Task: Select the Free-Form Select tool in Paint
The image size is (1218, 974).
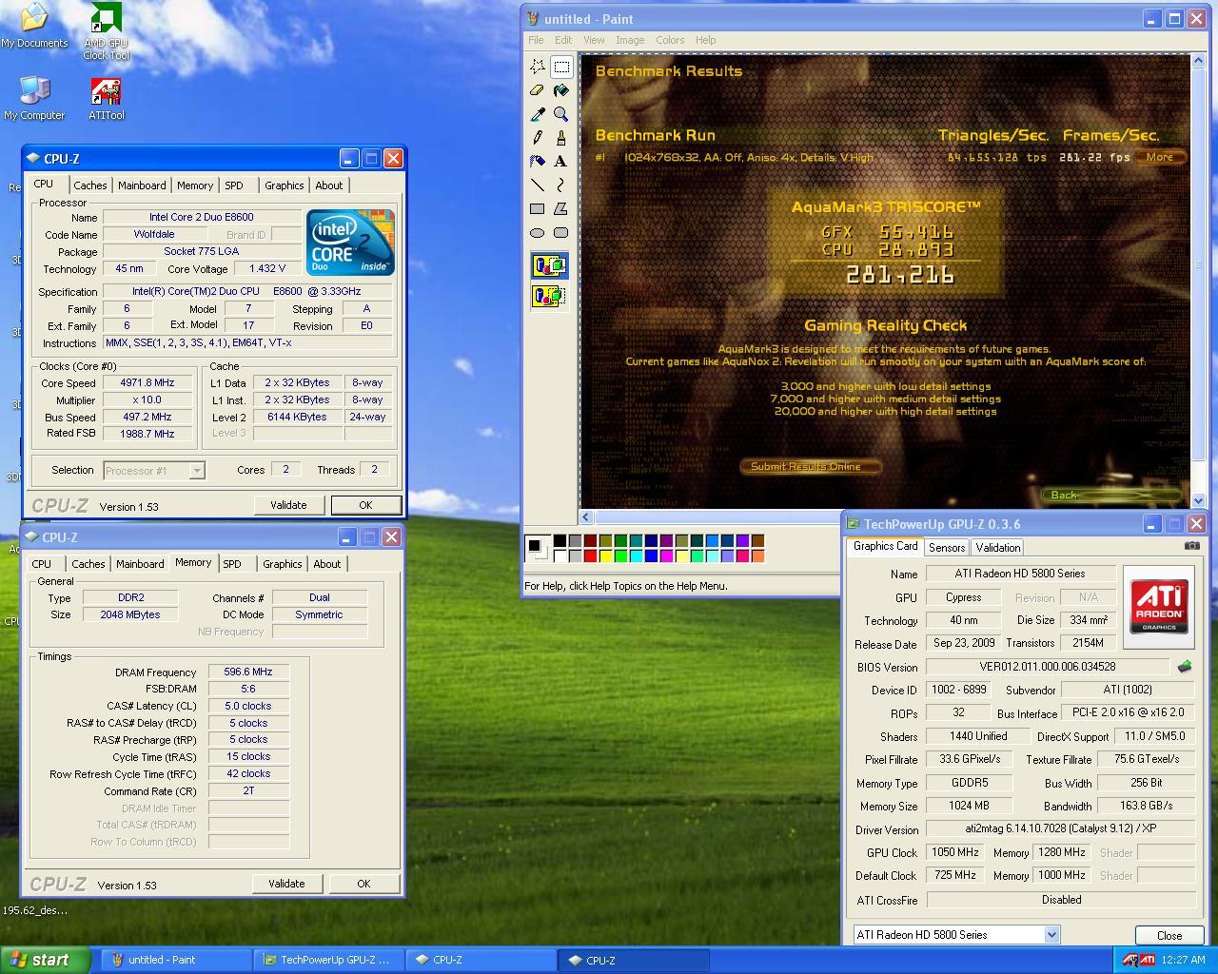Action: [x=538, y=67]
